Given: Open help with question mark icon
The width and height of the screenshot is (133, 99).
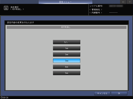Looking at the screenshot, I should point(130,2).
